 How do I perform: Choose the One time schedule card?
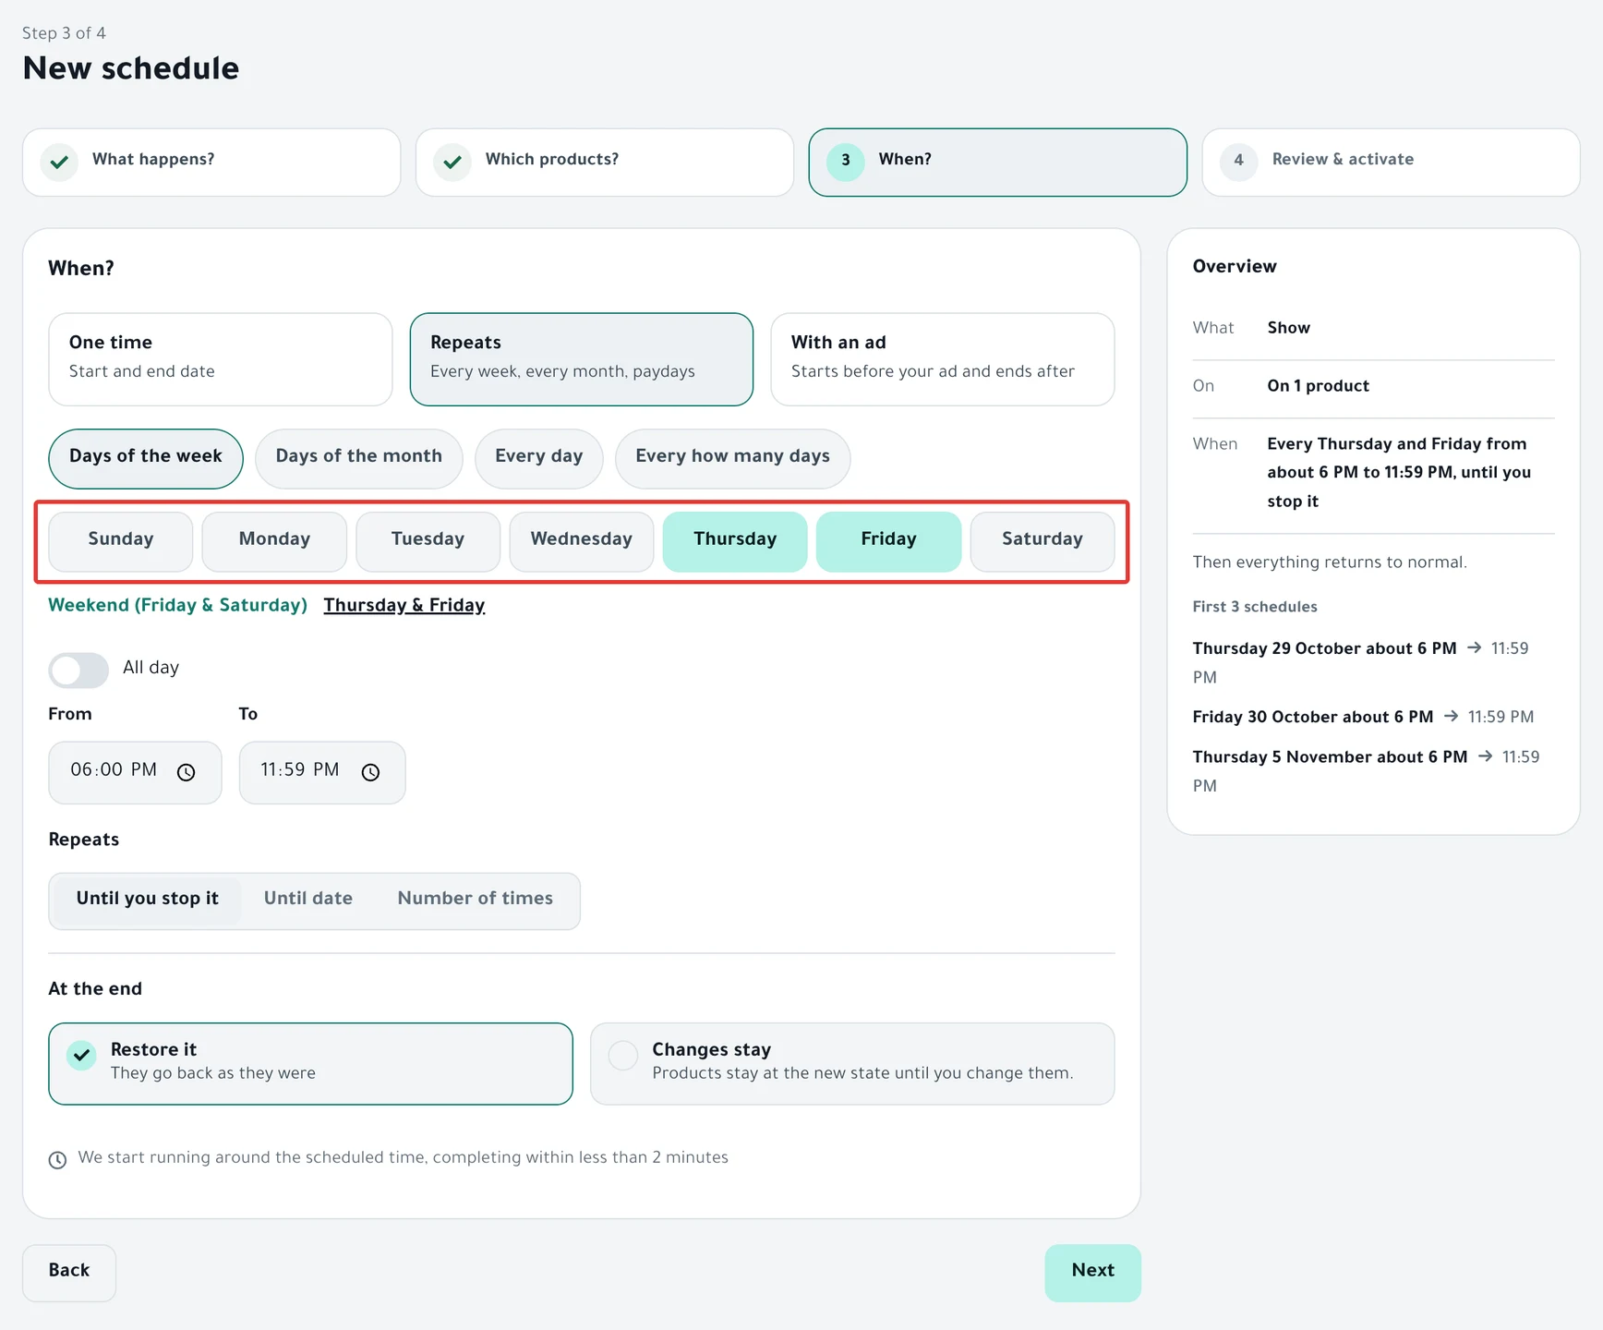[x=221, y=359]
